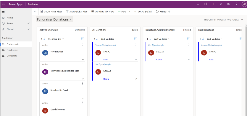The width and height of the screenshot is (250, 119).
Task: Select Dashboards in sidebar
Action: click(x=16, y=44)
